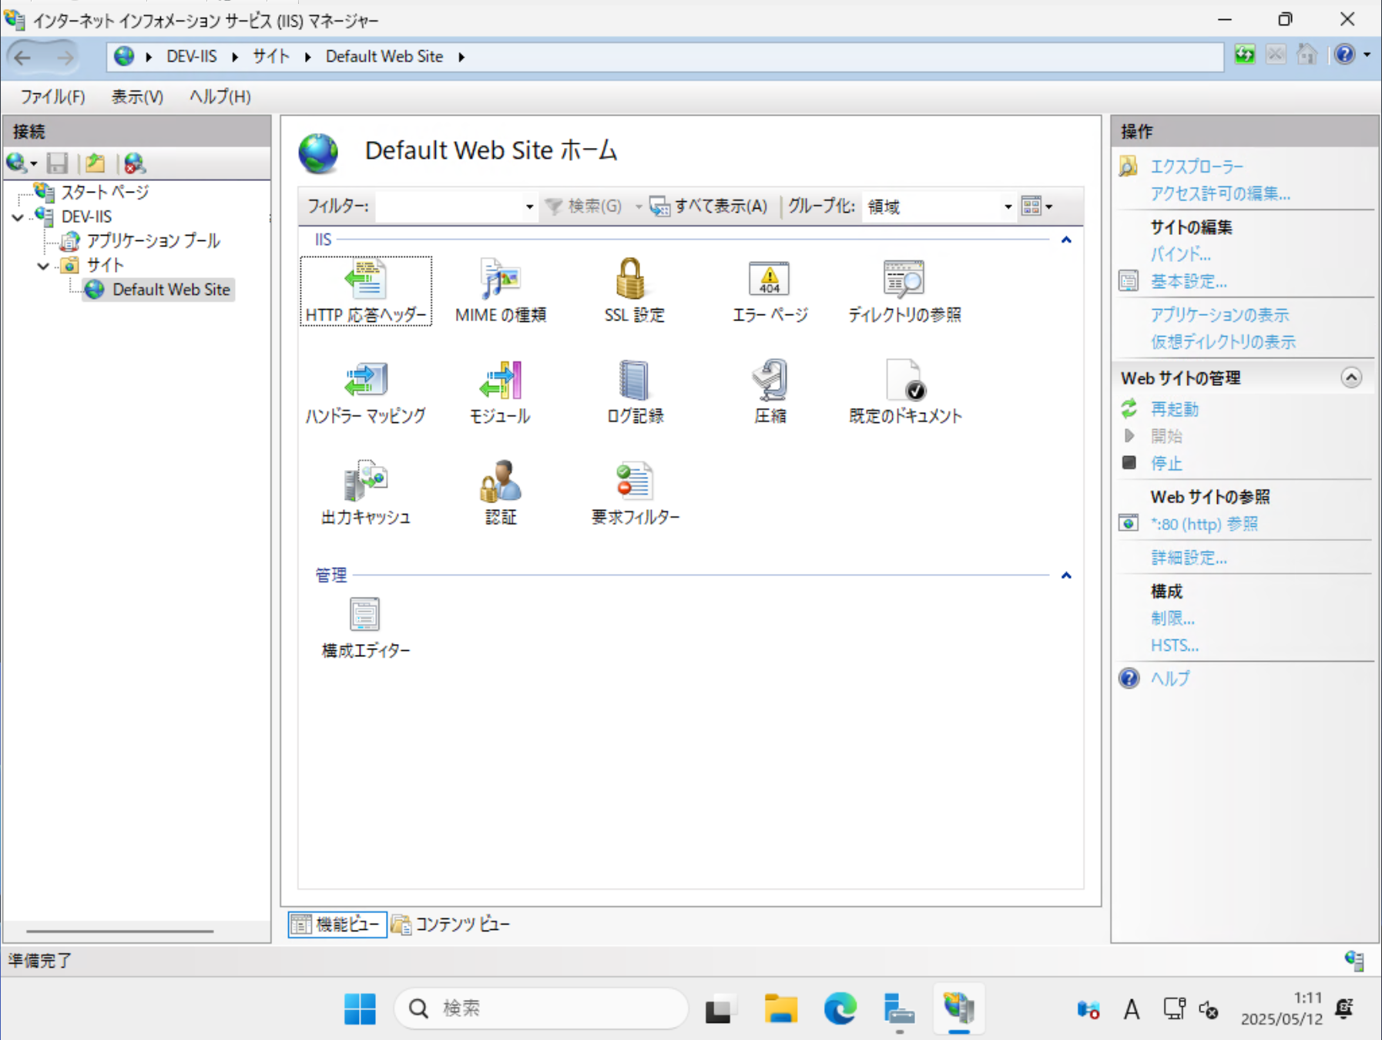
Task: Open the フィルター combo box dropdown
Action: point(529,206)
